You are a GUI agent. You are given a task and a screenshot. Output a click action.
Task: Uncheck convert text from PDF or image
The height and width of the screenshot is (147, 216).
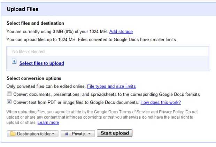pos(10,102)
